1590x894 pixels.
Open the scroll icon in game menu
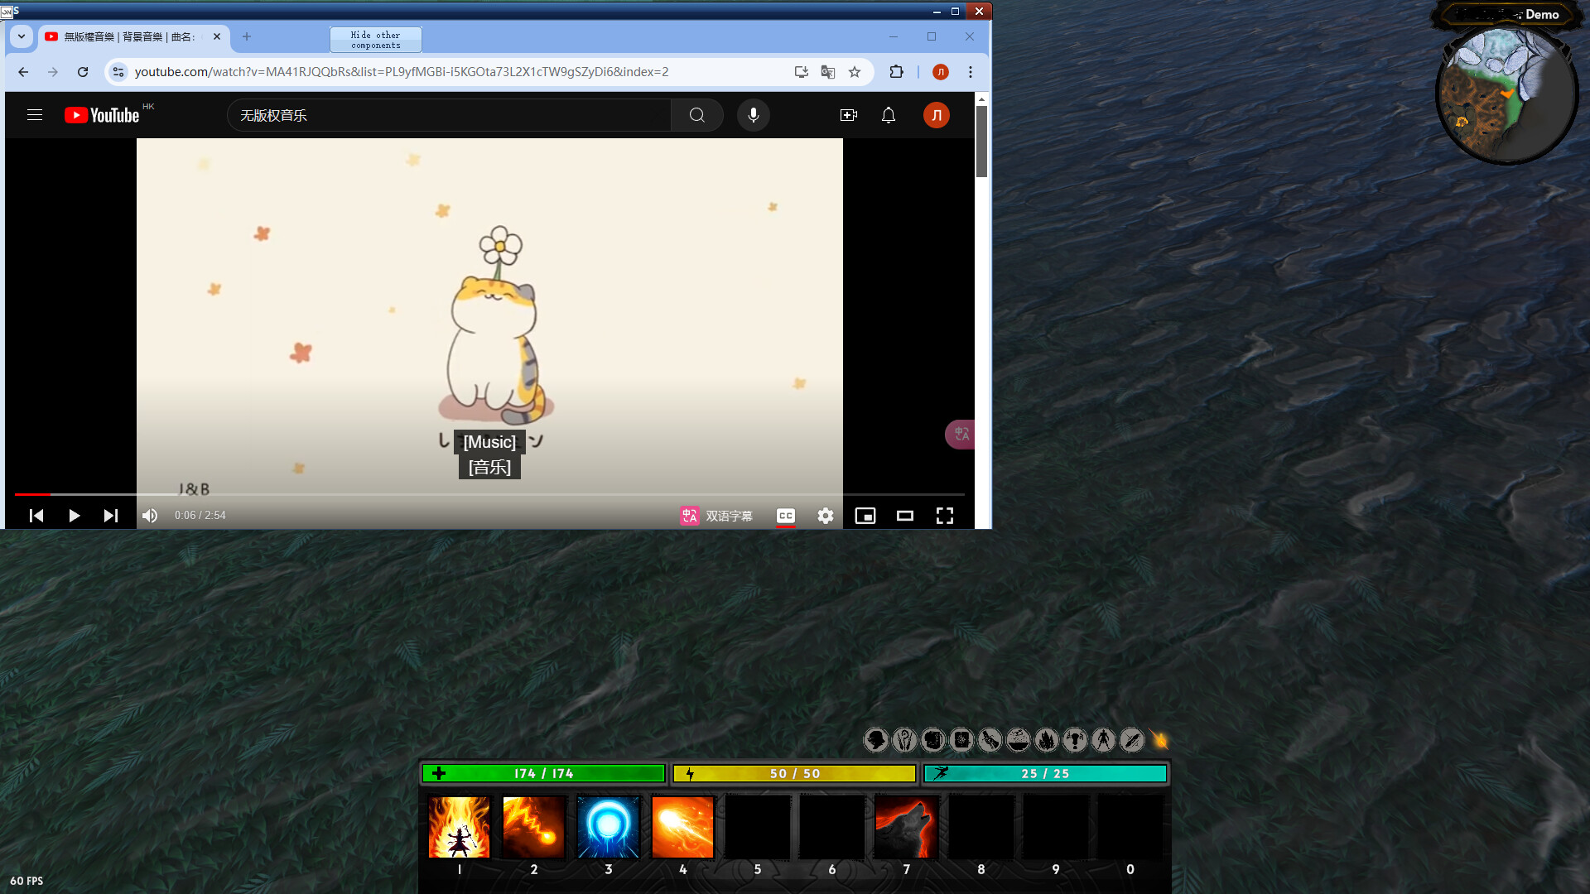tap(990, 740)
